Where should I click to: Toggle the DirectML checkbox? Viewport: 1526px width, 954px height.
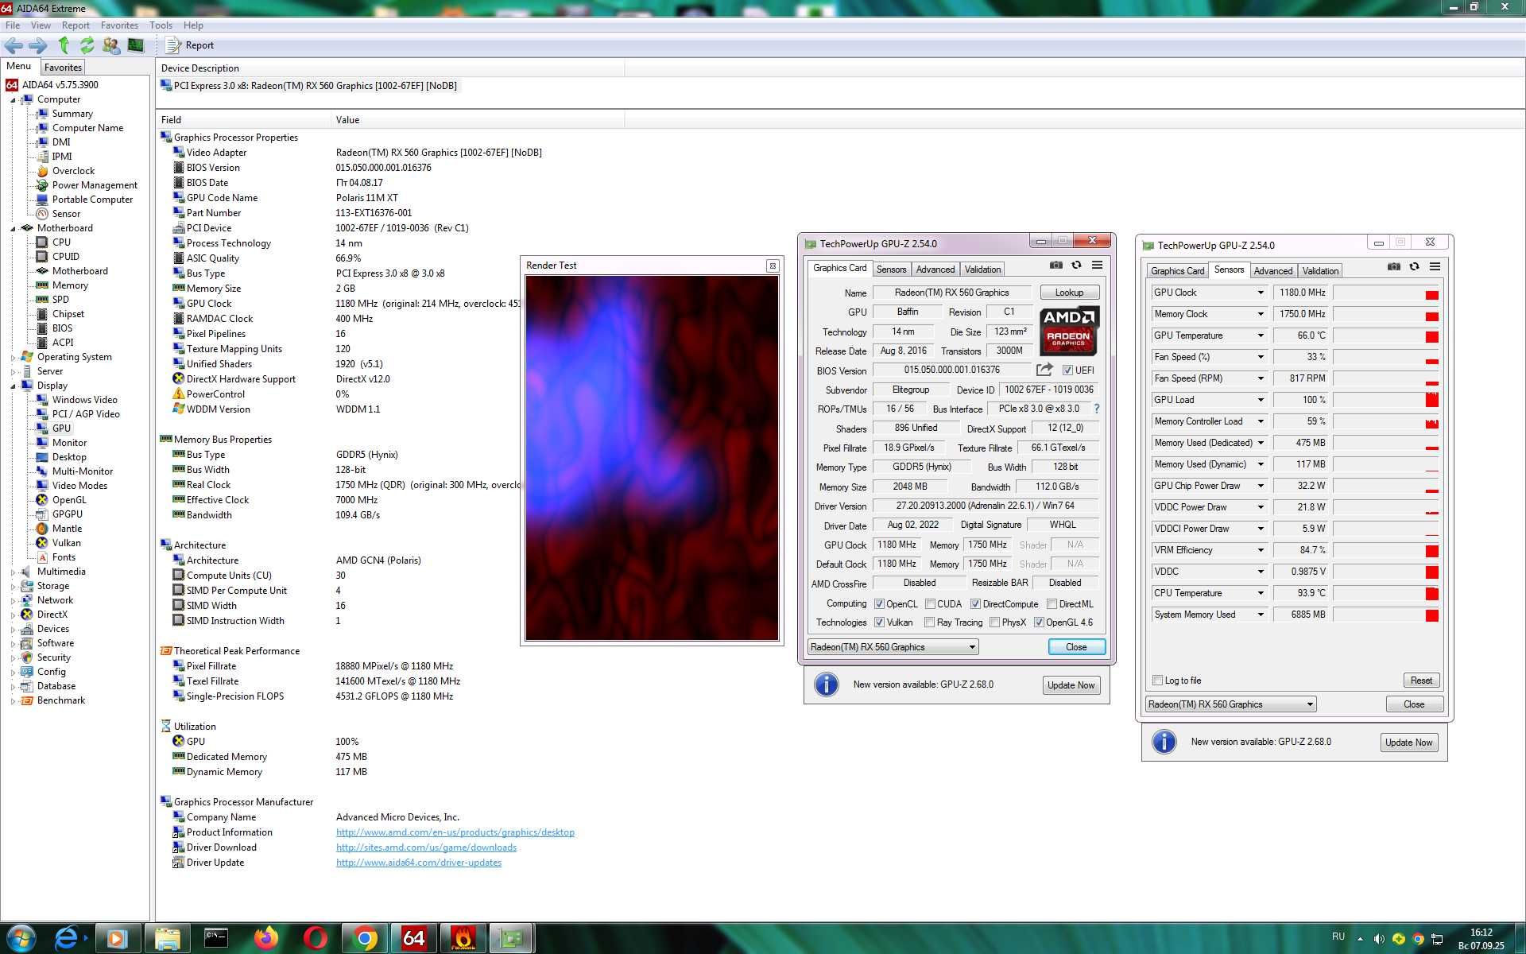[1052, 604]
